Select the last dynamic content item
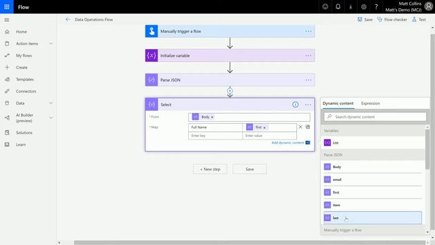 pyautogui.click(x=373, y=218)
